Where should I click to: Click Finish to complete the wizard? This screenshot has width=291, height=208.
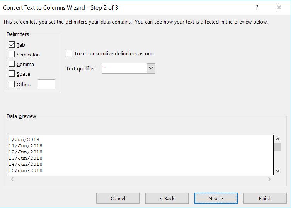[265, 198]
